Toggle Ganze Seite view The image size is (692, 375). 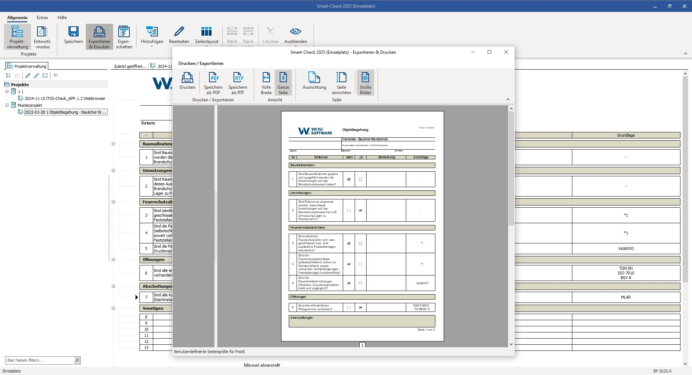pyautogui.click(x=283, y=83)
